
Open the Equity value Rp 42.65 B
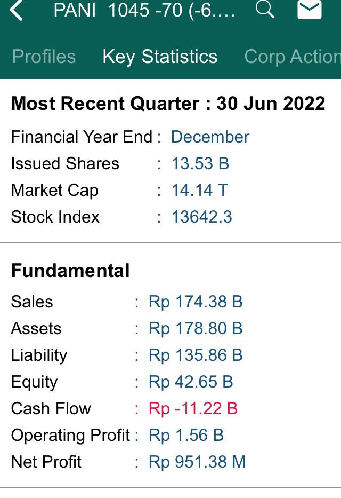(192, 382)
